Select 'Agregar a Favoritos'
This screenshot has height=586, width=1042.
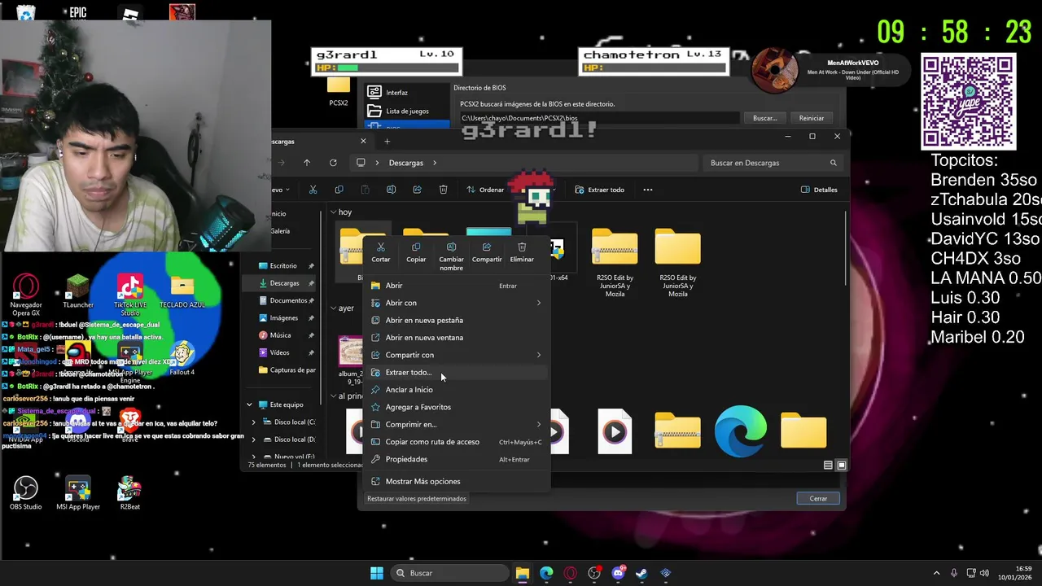tap(456, 407)
